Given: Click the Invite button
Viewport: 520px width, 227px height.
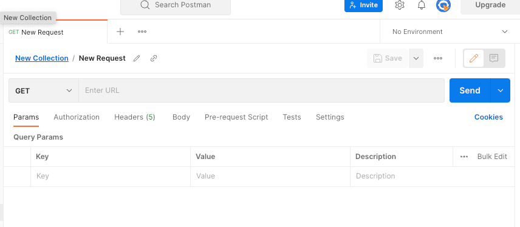Looking at the screenshot, I should (363, 5).
